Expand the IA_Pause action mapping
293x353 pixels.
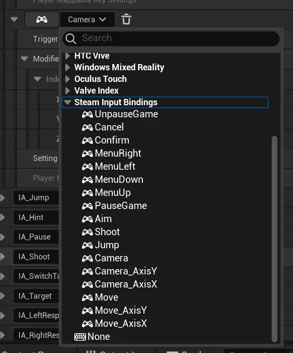tap(2, 237)
